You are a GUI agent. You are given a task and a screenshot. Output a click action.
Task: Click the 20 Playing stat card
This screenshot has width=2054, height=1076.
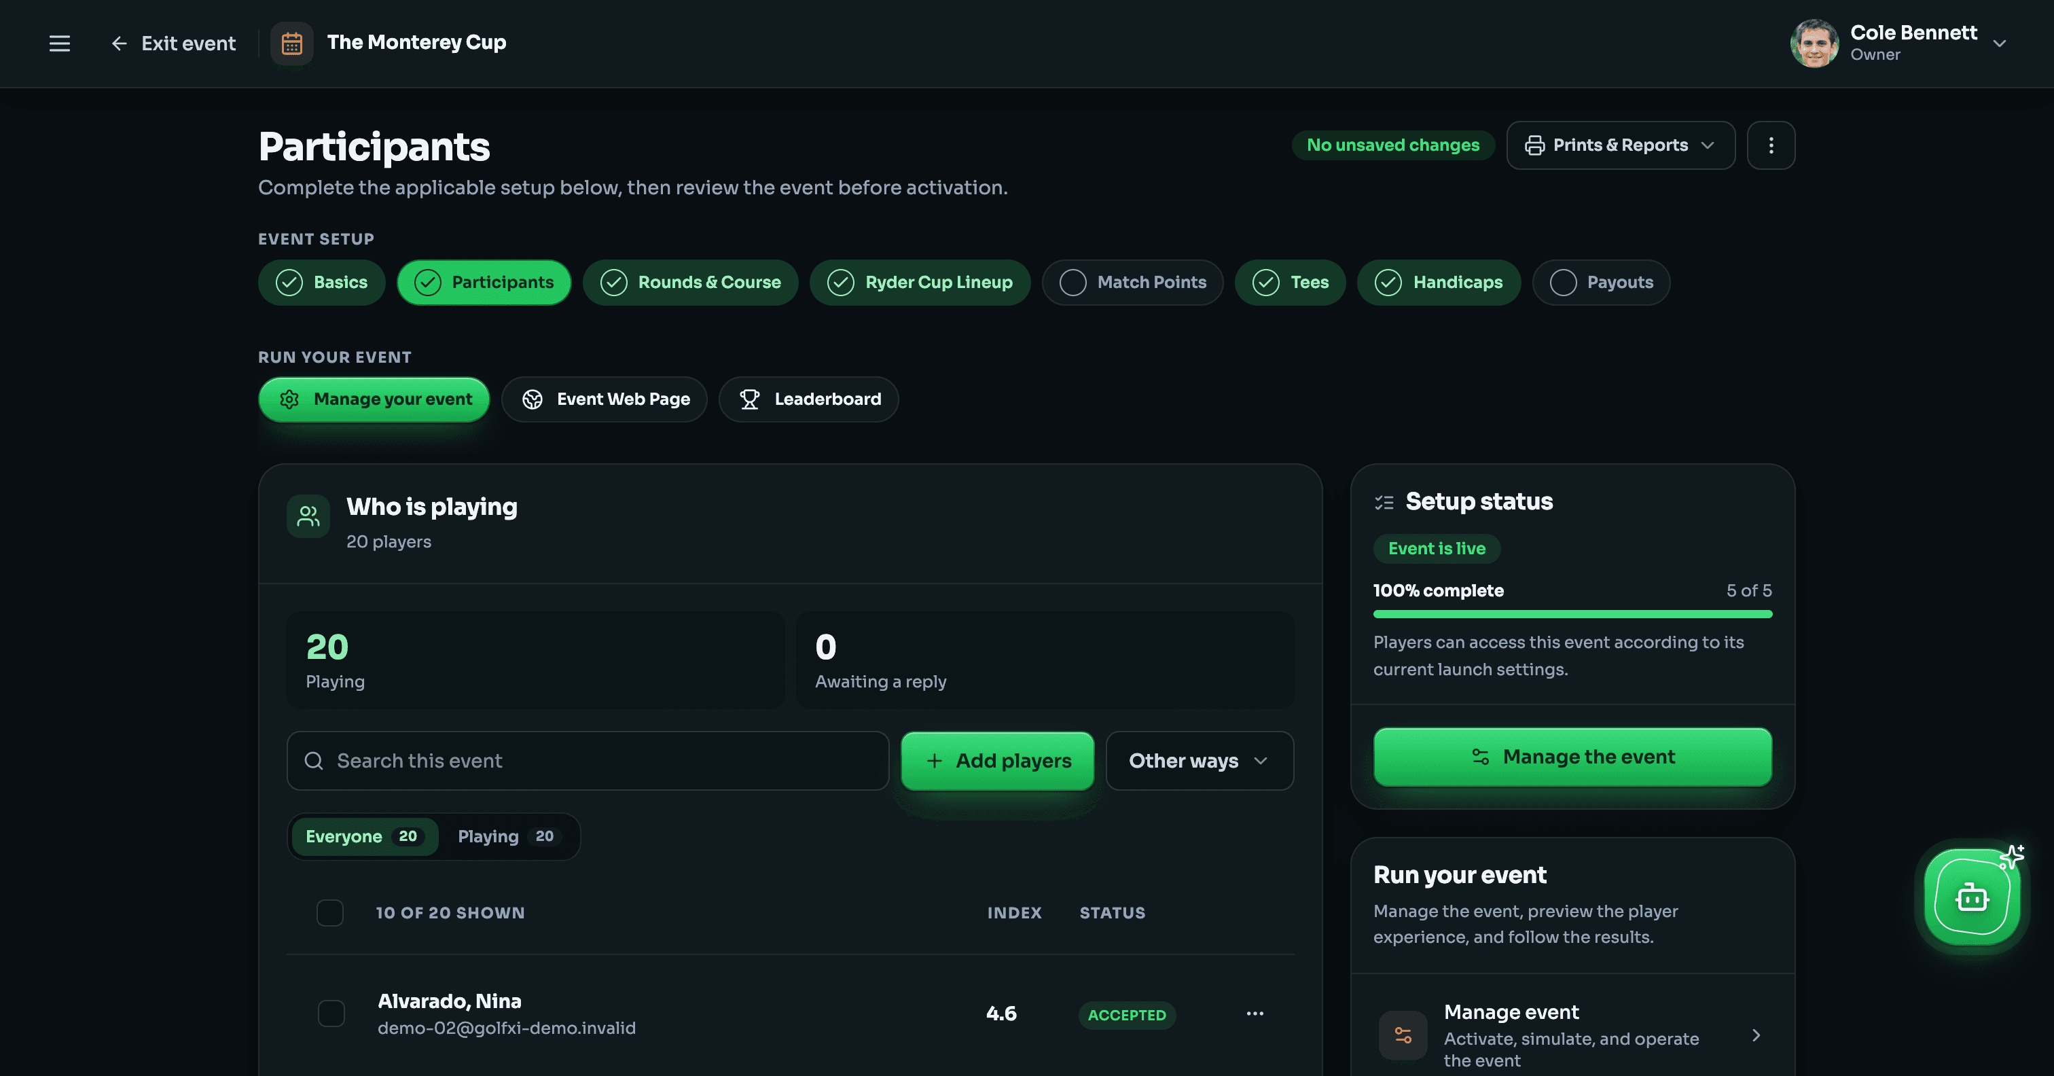click(536, 660)
